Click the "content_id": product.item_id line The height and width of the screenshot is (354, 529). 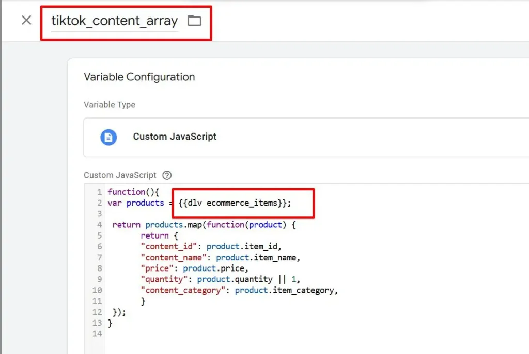(x=211, y=247)
